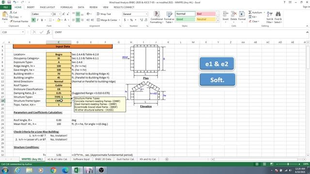The image size is (310, 174).
Task: Click the Windows Start button
Action: point(5,170)
